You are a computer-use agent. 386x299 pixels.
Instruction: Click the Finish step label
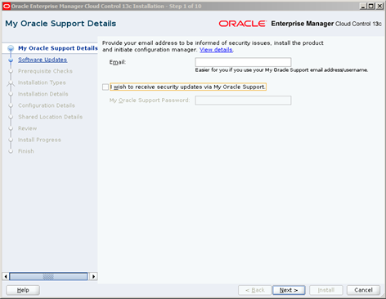pyautogui.click(x=26, y=151)
